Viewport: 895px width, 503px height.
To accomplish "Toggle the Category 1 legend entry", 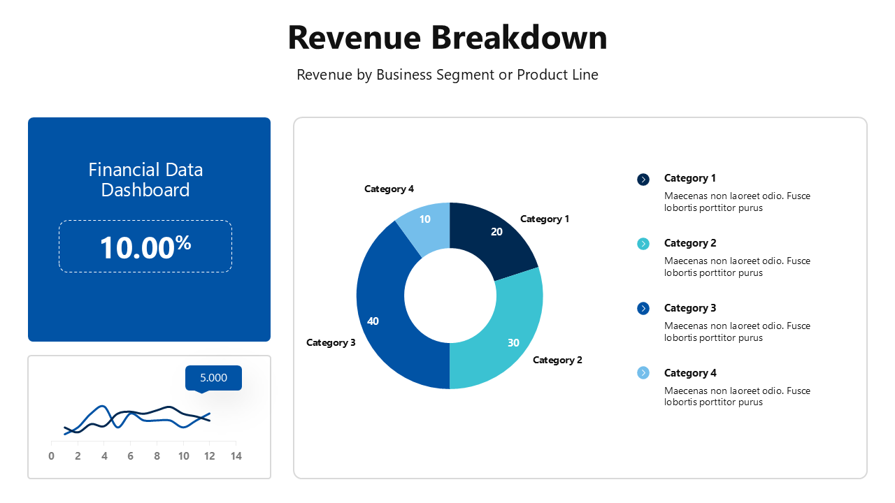I will click(689, 178).
